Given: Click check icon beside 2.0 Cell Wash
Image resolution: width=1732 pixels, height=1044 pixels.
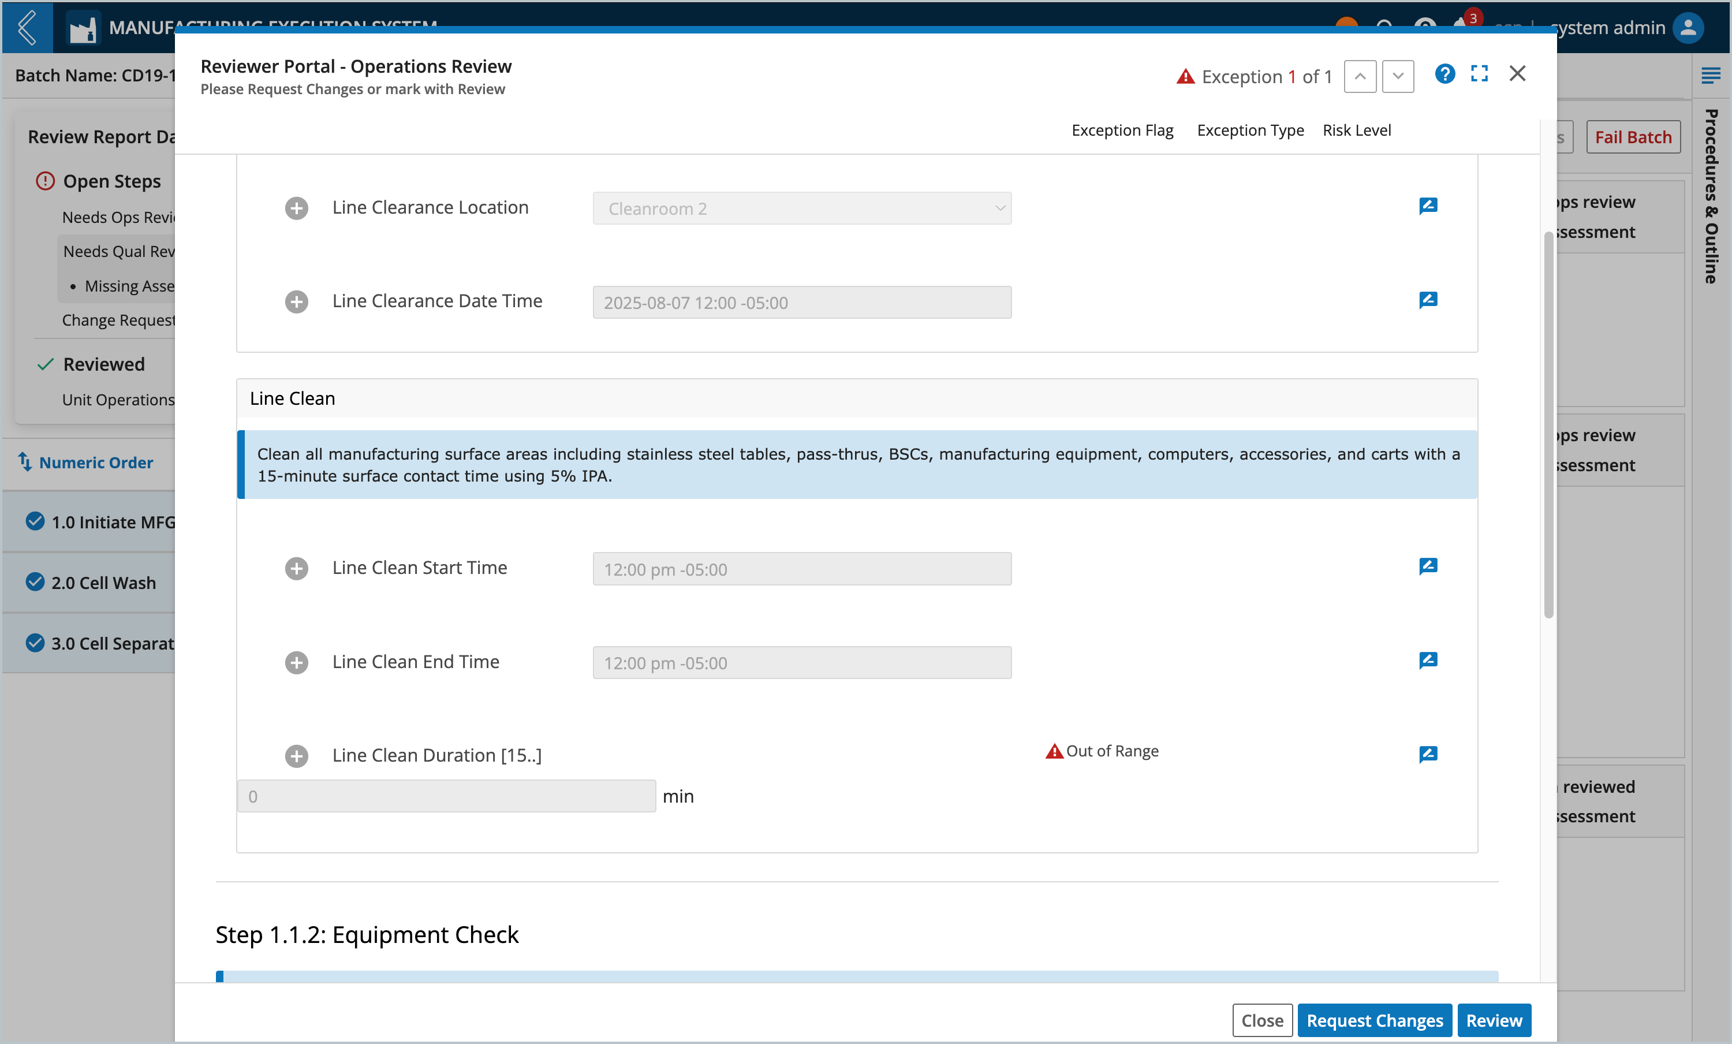Looking at the screenshot, I should 35,581.
